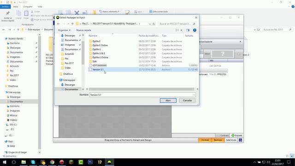Click the Download tab in Horizon
295x166 pixels.
coord(205,140)
